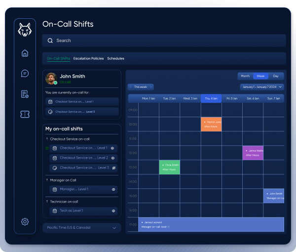Open Settings gear in the sidebar

(25, 222)
